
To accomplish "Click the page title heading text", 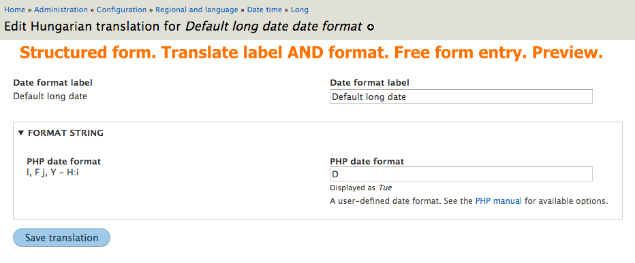I will pyautogui.click(x=183, y=27).
